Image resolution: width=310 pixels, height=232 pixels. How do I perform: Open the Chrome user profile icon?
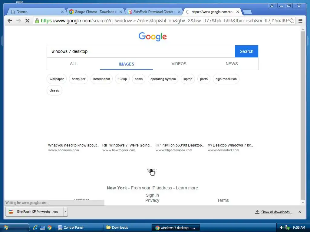coord(272,6)
